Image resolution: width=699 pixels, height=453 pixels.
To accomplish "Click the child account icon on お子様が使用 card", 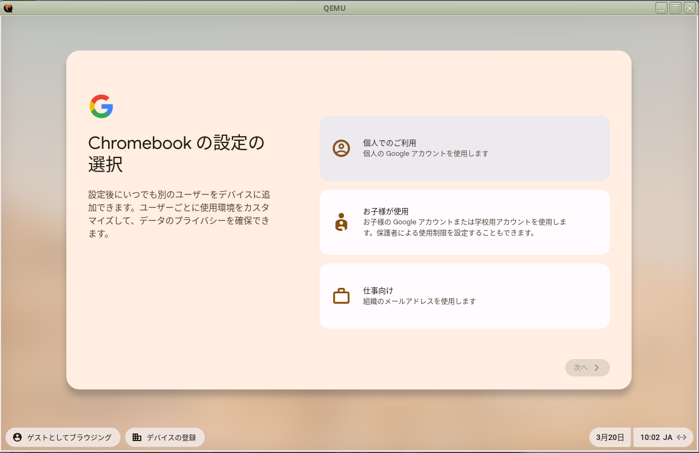I will (341, 222).
